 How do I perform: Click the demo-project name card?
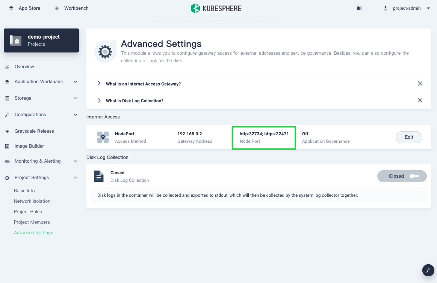[41, 40]
